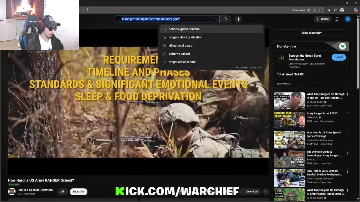The image size is (360, 202).
Task: Click the Nikko Ortiz channel name
Action: click(x=312, y=118)
